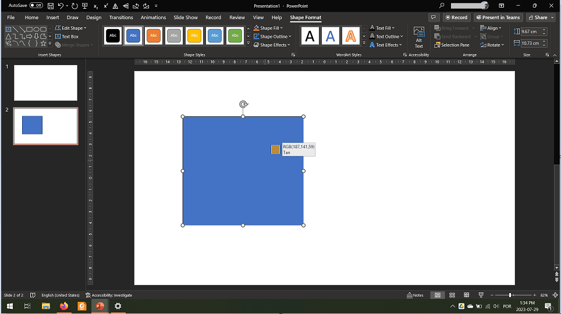Select the oval shape in shapes gallery
This screenshot has height=314, width=561.
coord(36,29)
